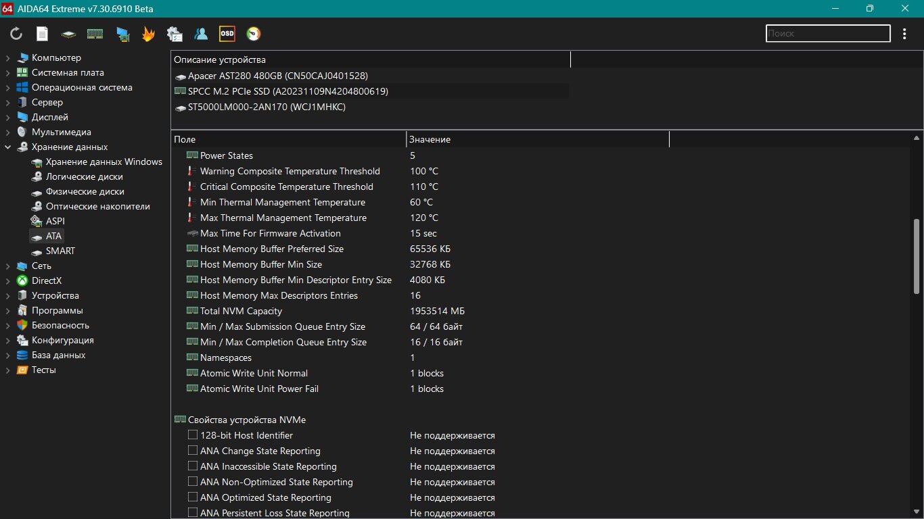Click the AIDA64 app logo in title bar
Image resolution: width=924 pixels, height=519 pixels.
pos(7,8)
